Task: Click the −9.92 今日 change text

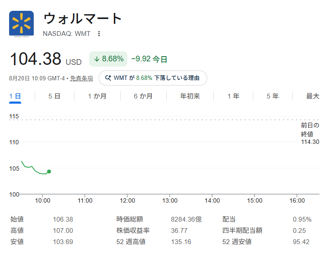Action: 149,59
